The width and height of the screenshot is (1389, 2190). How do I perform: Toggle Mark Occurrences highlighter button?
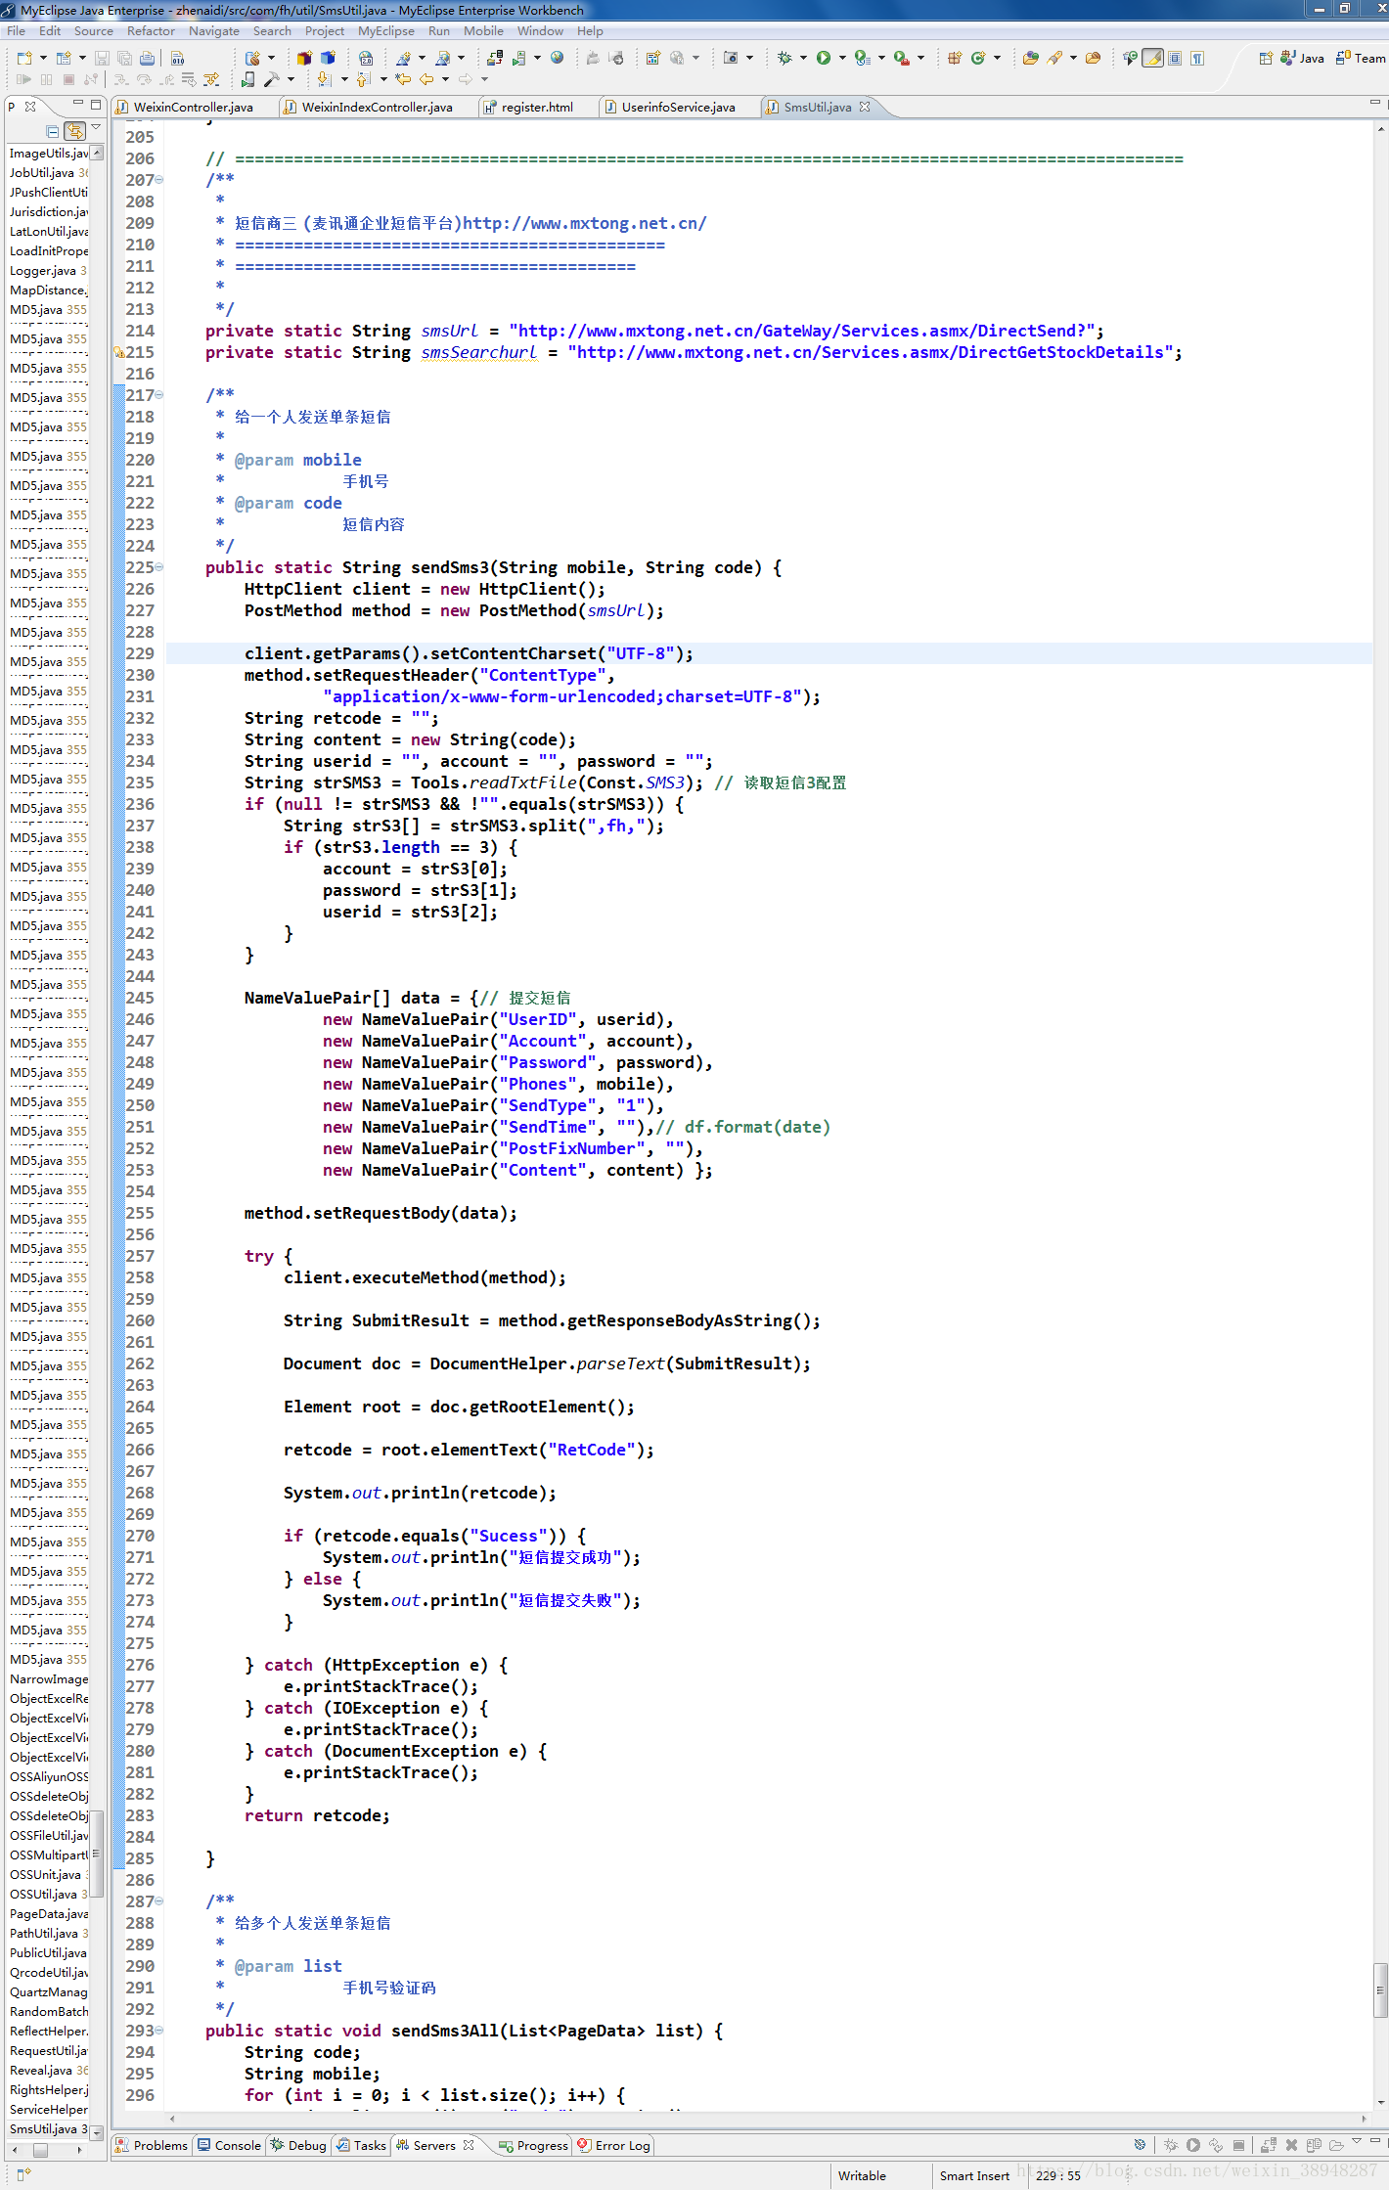(x=1153, y=58)
